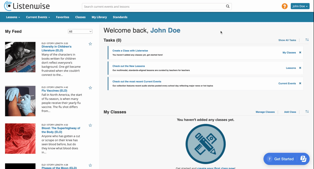
Task: Dismiss the Create a Class task
Action: point(300,53)
